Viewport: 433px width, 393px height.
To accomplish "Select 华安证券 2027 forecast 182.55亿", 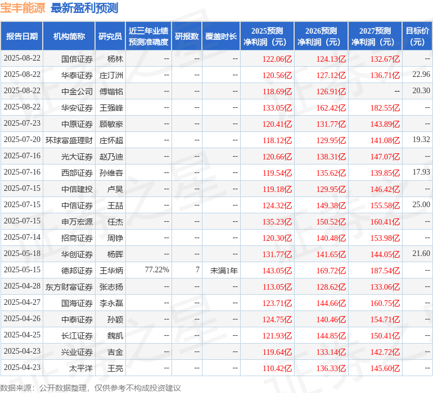I will [385, 107].
